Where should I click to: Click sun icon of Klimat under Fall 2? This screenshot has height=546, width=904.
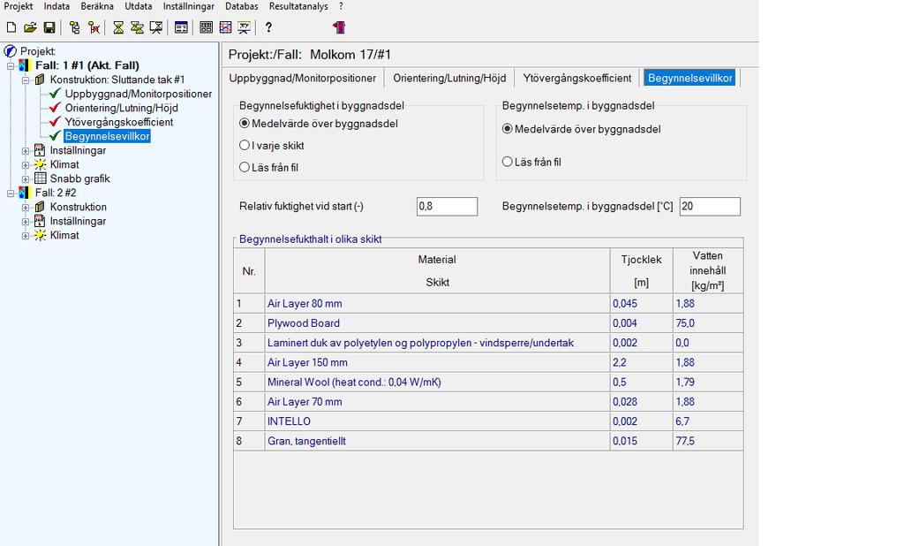(x=40, y=235)
